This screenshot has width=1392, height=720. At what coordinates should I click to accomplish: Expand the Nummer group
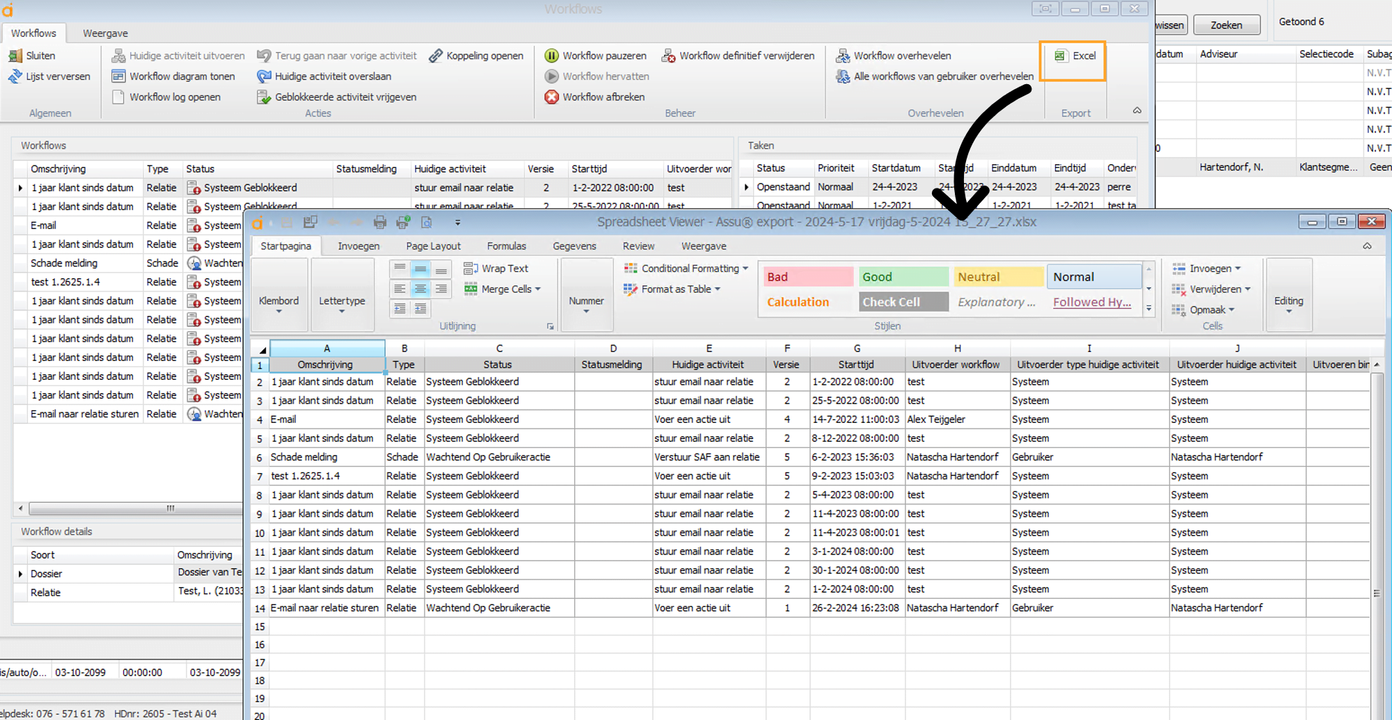tap(586, 295)
